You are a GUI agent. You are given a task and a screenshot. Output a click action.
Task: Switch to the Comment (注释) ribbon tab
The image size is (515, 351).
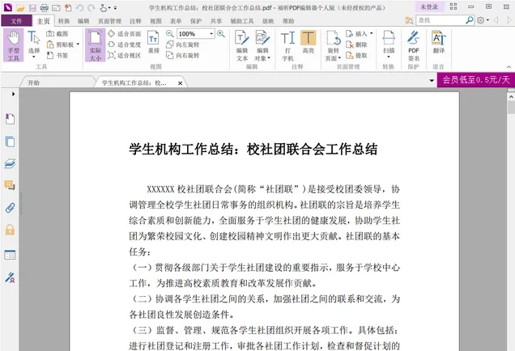click(x=135, y=21)
